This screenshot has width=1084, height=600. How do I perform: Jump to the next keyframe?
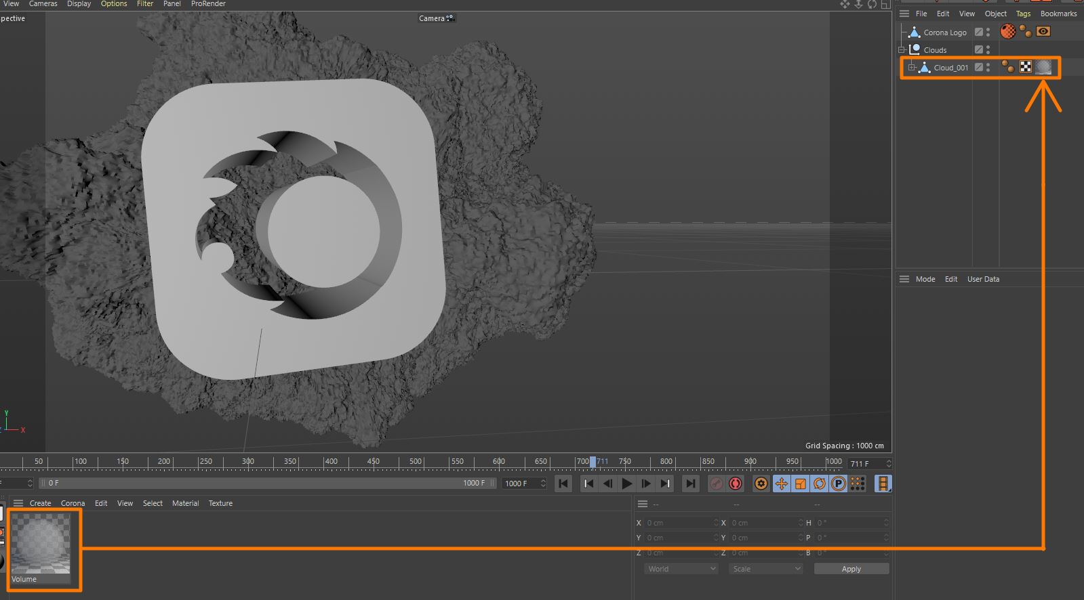pyautogui.click(x=666, y=484)
